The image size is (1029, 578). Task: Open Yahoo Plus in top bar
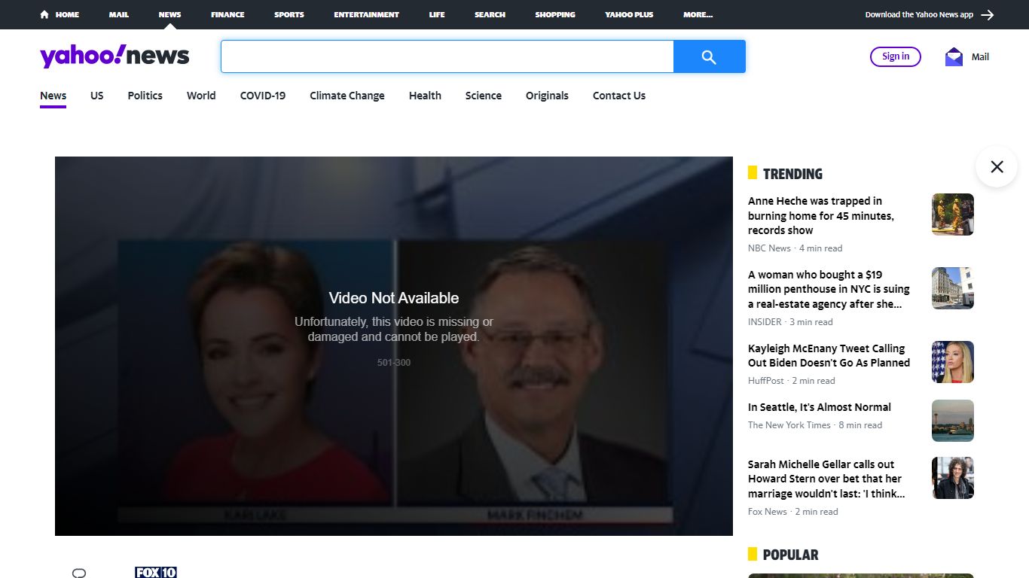[x=629, y=14]
